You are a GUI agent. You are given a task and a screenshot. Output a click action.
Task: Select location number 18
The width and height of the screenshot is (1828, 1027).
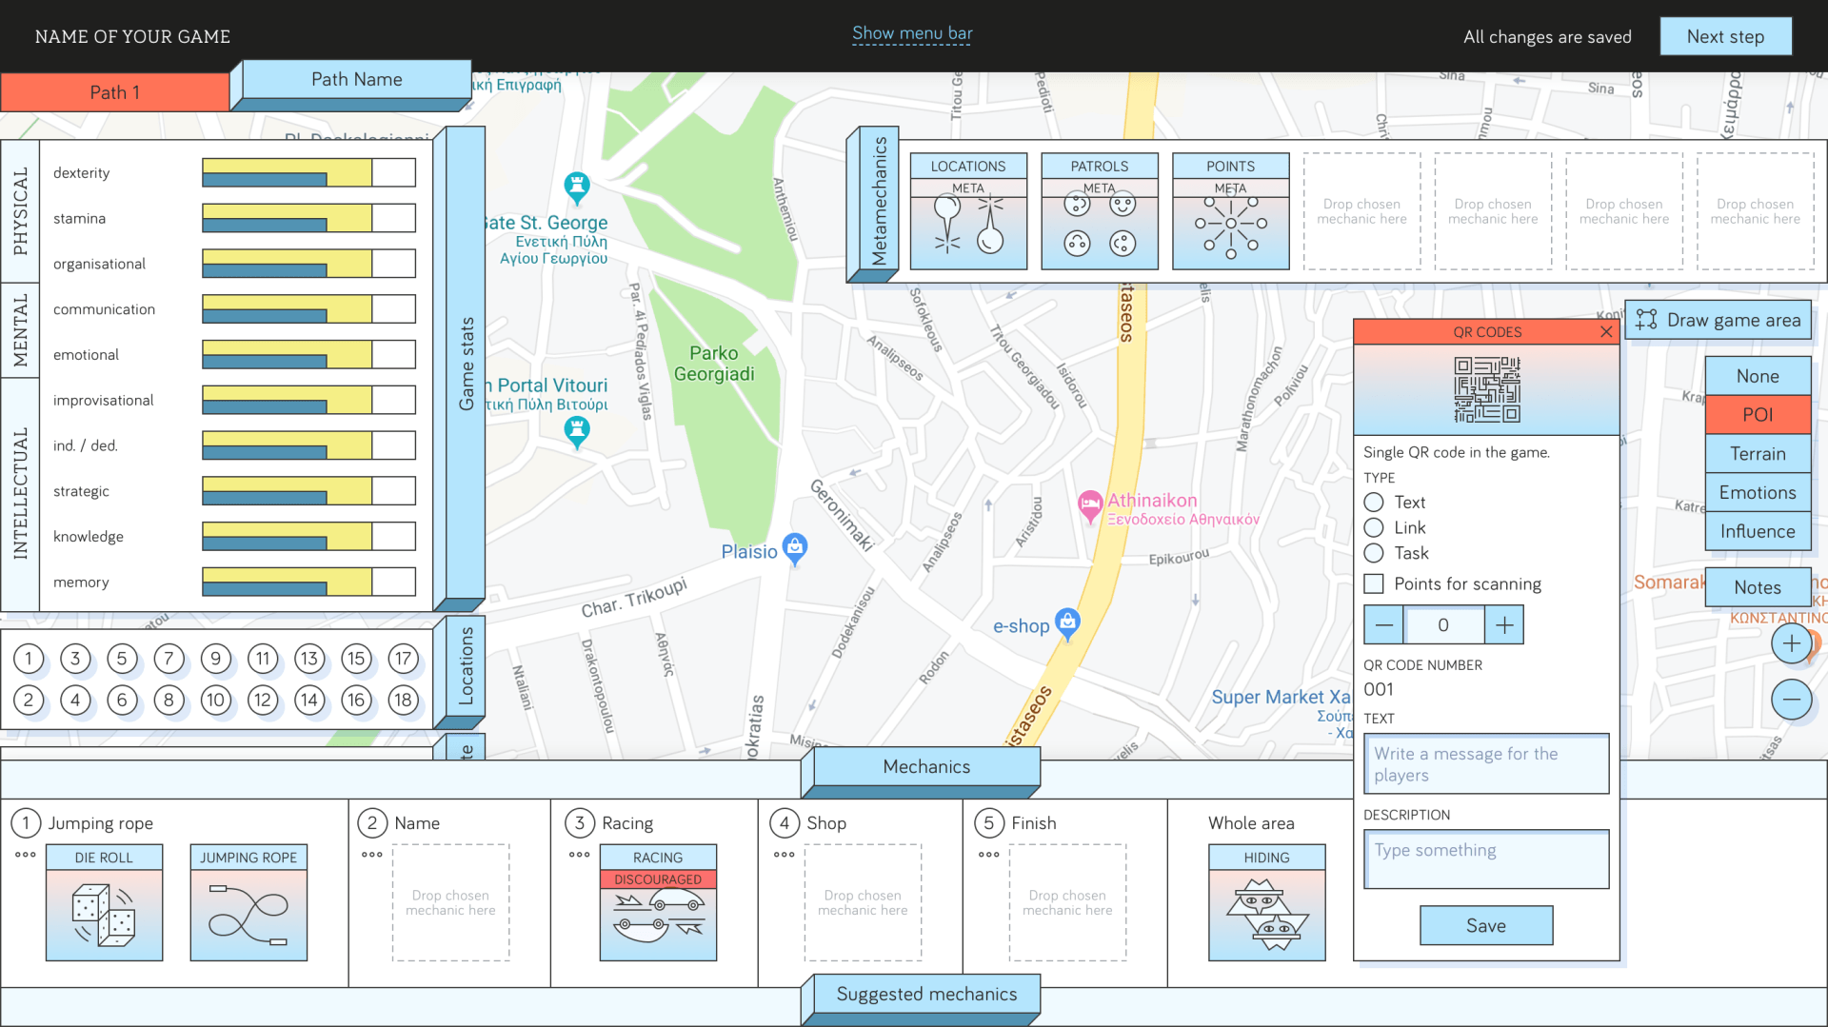pyautogui.click(x=404, y=701)
